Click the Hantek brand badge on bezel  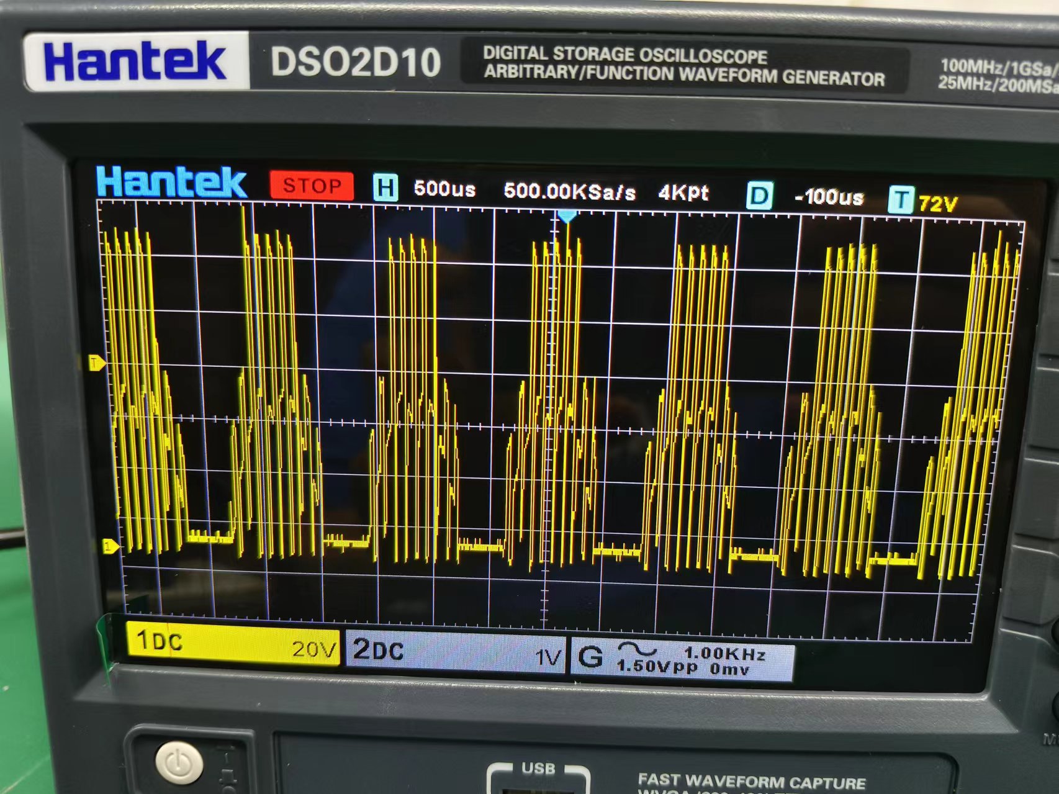click(x=135, y=61)
